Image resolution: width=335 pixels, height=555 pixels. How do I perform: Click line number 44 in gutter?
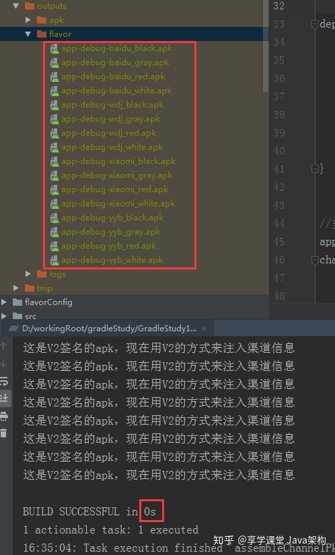tap(279, 223)
